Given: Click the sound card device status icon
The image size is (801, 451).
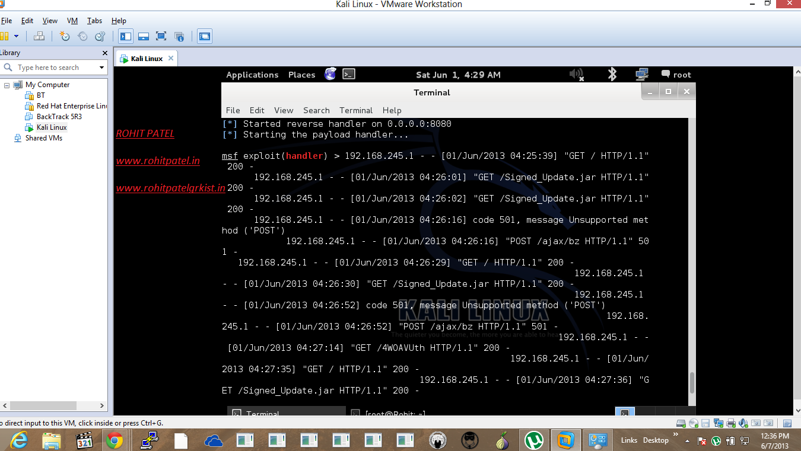Looking at the screenshot, I should pyautogui.click(x=743, y=423).
